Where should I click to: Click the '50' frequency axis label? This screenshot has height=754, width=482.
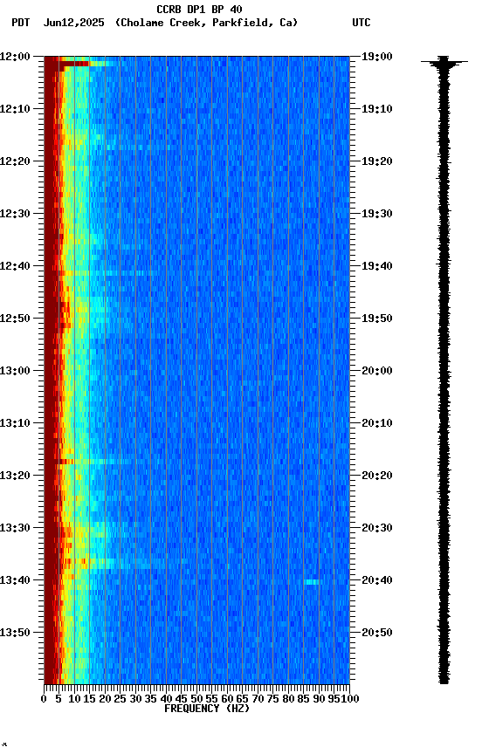[196, 699]
